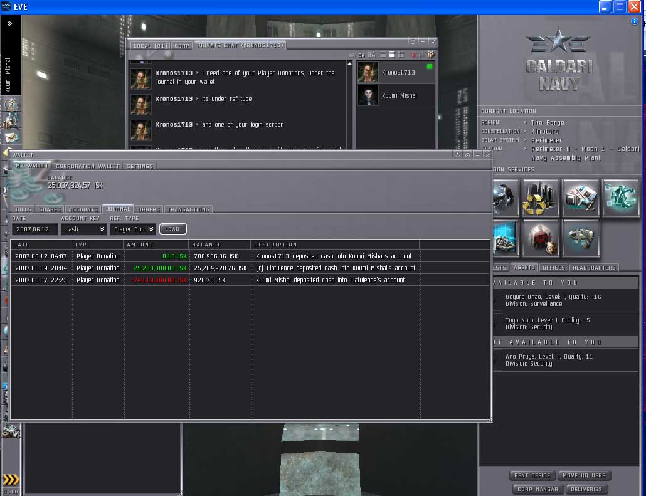Open the Character Sheet sidebar icon
This screenshot has width=646, height=496.
point(11,104)
